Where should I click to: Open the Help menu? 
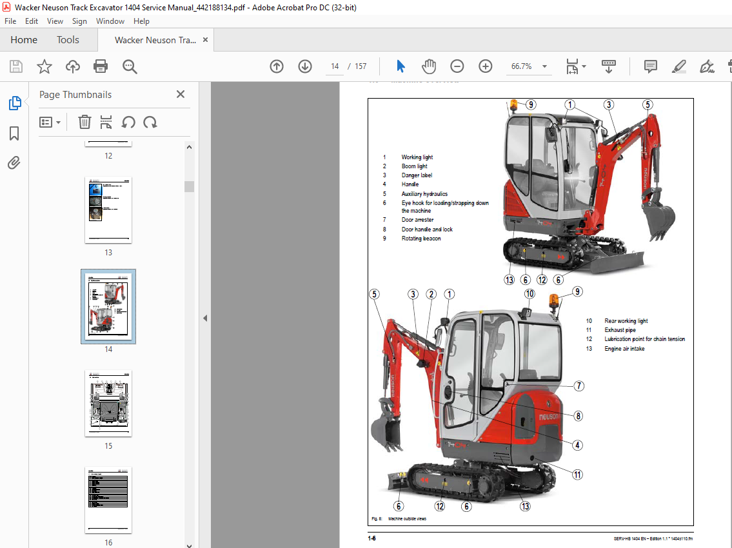pyautogui.click(x=141, y=21)
